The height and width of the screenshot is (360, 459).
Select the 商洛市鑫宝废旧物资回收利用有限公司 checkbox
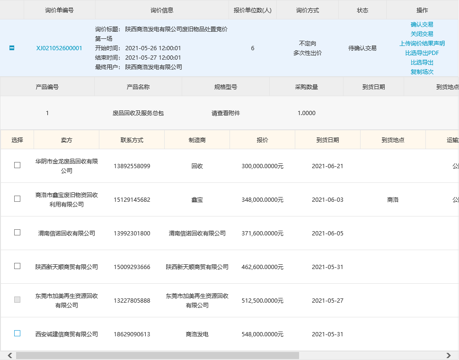click(18, 199)
